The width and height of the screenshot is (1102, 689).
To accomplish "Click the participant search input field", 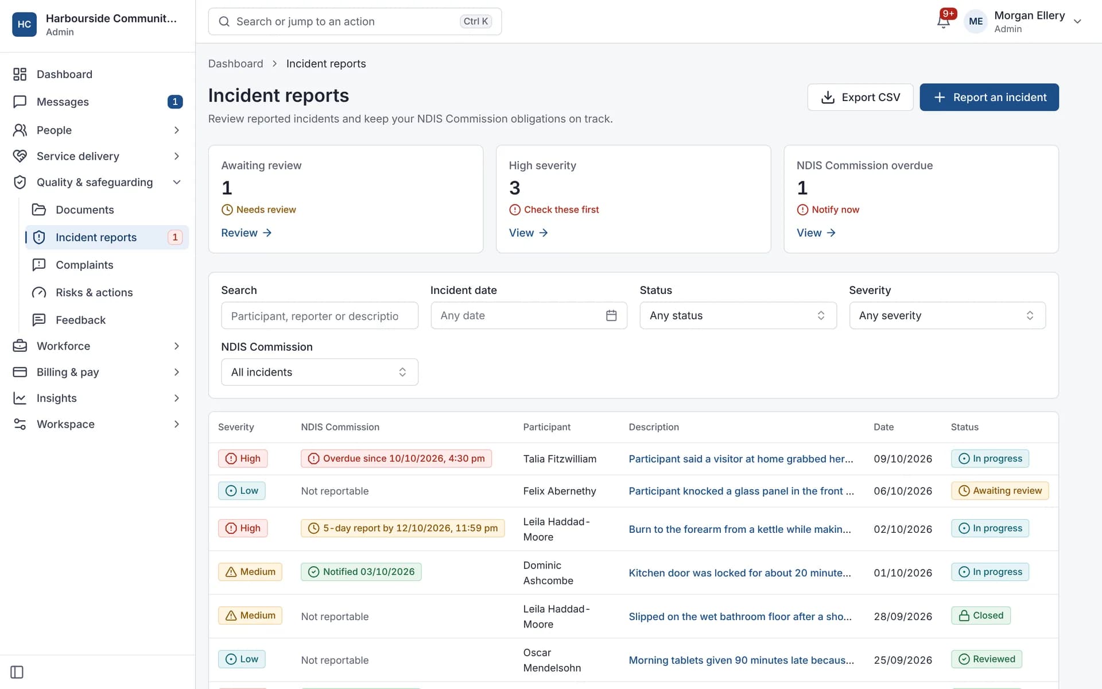I will [319, 315].
